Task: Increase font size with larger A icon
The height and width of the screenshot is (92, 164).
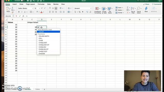Action: tap(42, 8)
